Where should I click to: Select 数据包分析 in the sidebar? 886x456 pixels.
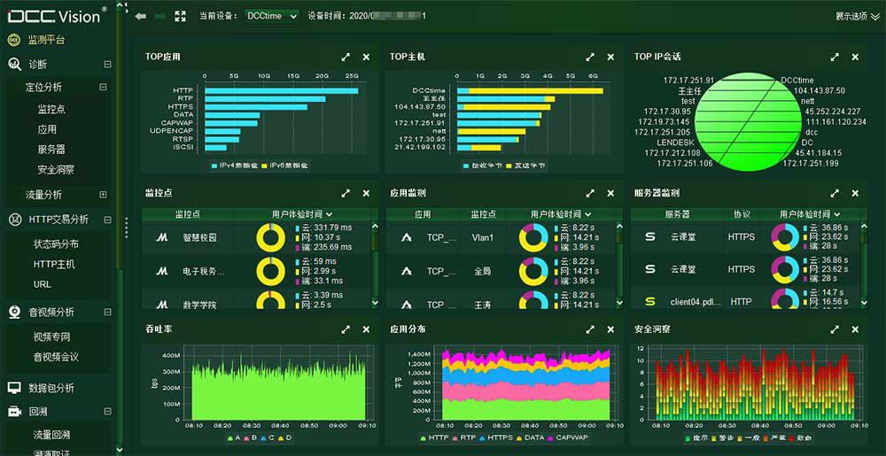(x=51, y=388)
